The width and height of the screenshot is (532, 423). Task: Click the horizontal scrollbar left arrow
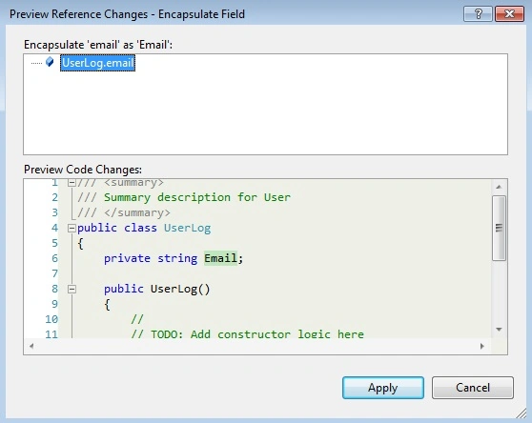tap(31, 346)
